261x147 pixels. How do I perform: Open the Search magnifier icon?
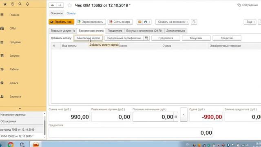coord(20,4)
